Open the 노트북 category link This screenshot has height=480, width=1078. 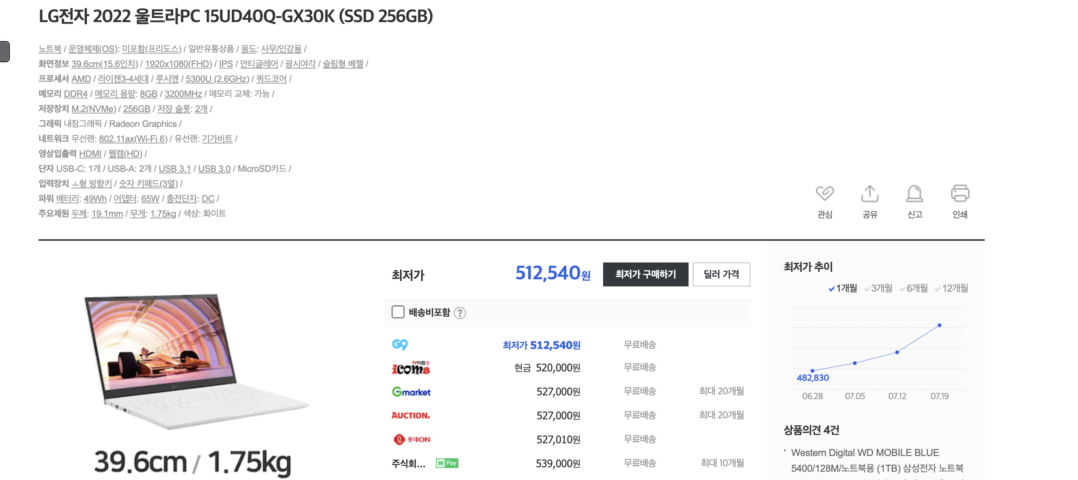[x=50, y=49]
